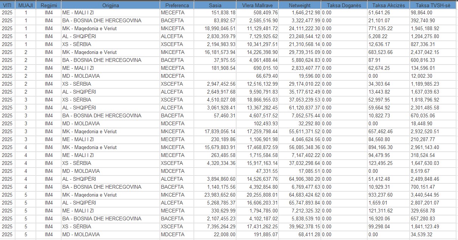Click the Origjina column header

coord(110,5)
